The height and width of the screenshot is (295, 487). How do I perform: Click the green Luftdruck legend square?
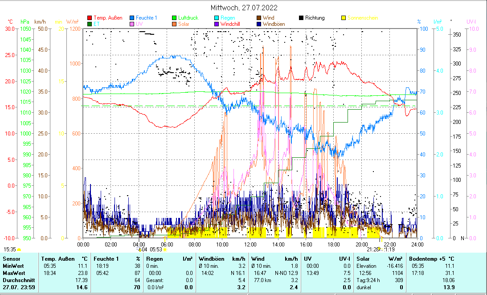[x=174, y=18]
